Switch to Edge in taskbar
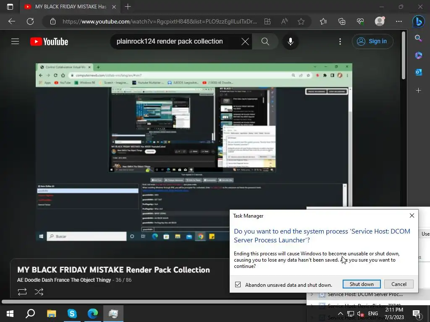 point(93,314)
